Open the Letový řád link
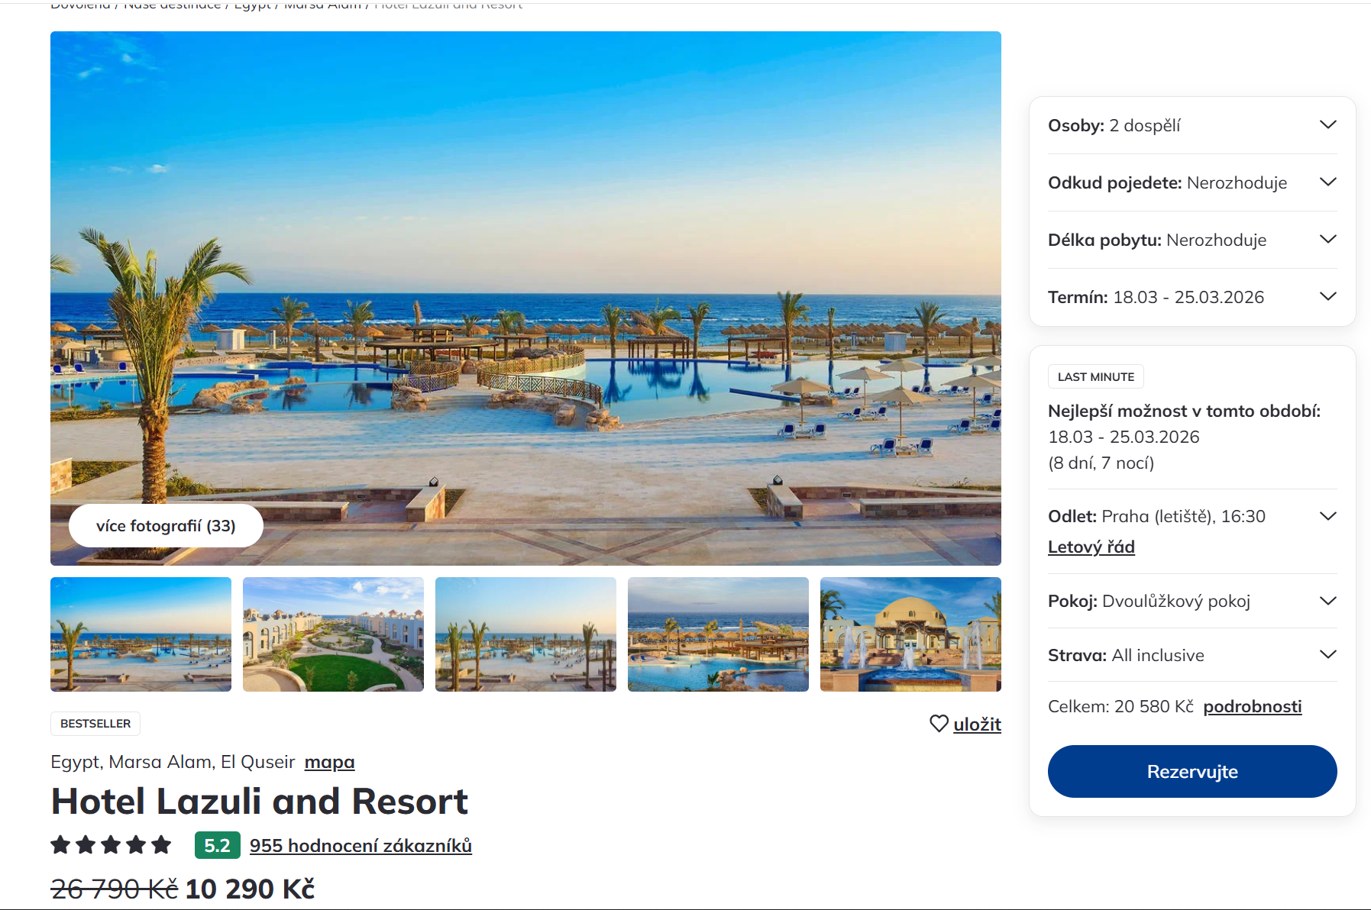 pyautogui.click(x=1091, y=547)
